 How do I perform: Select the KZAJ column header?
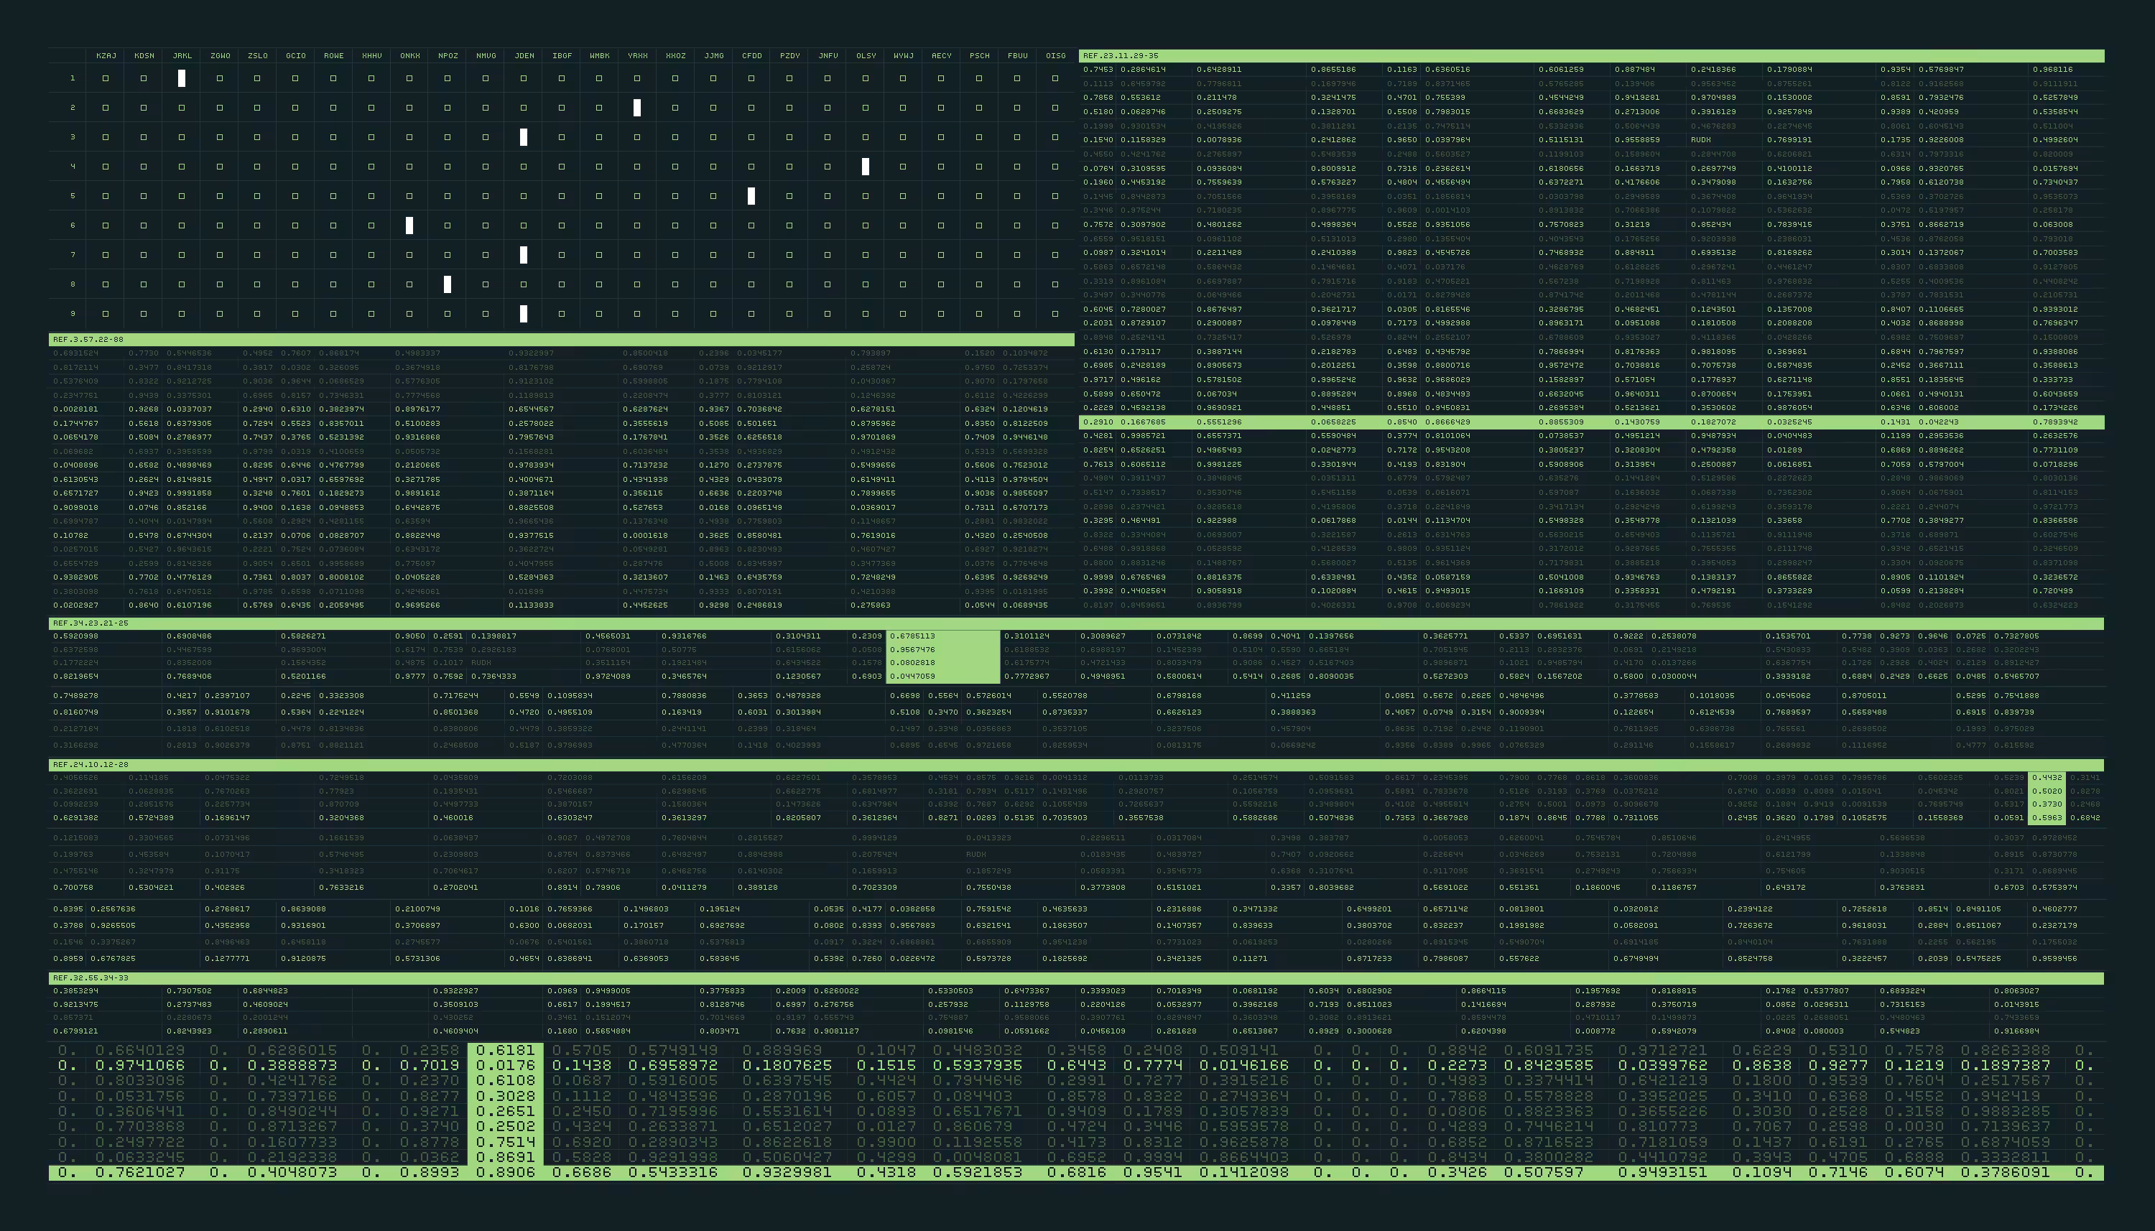pyautogui.click(x=106, y=56)
